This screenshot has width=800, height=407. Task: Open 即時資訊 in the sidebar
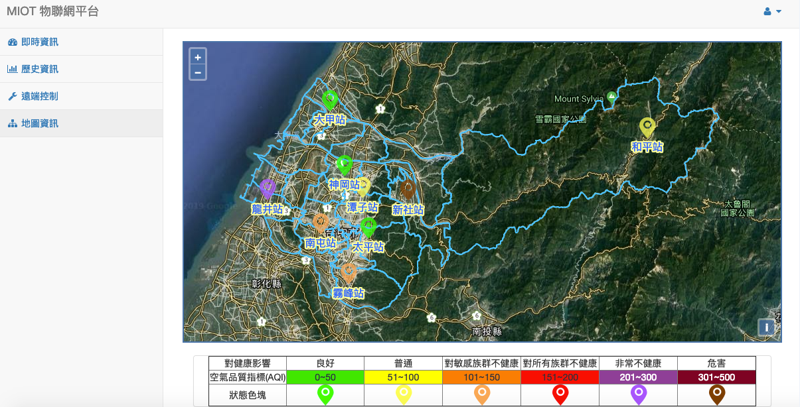(40, 42)
